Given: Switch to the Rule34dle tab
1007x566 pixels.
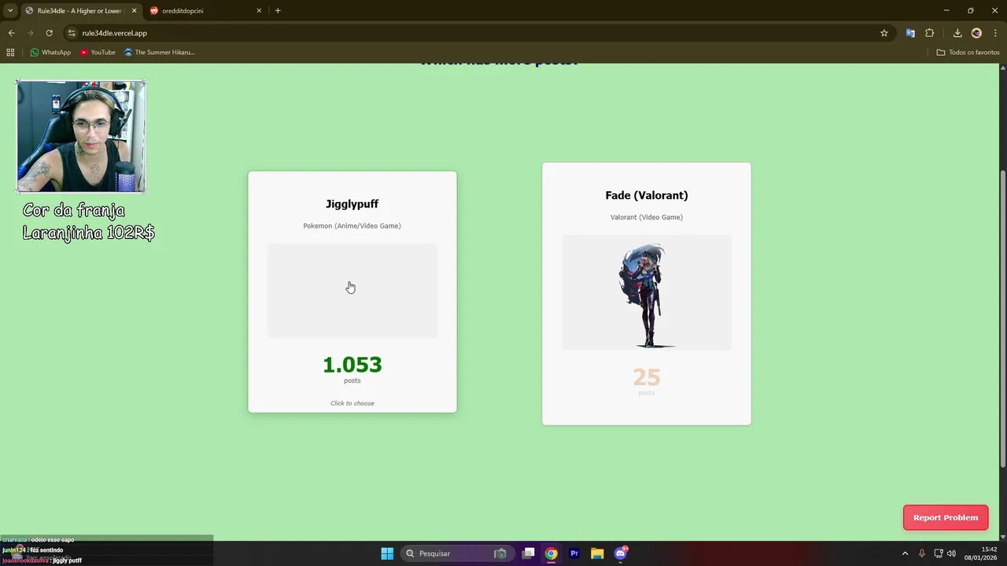Looking at the screenshot, I should tap(80, 10).
